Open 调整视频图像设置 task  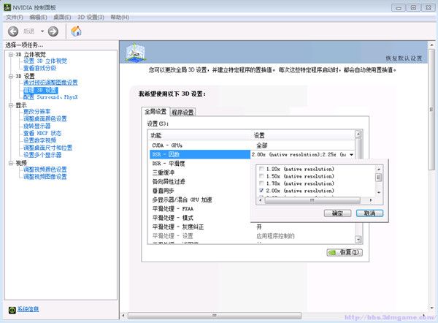pos(45,177)
